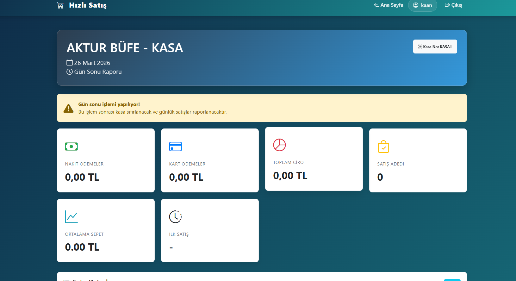Select the green cash icon for Nakit Ödemeler
516x281 pixels.
[71, 147]
